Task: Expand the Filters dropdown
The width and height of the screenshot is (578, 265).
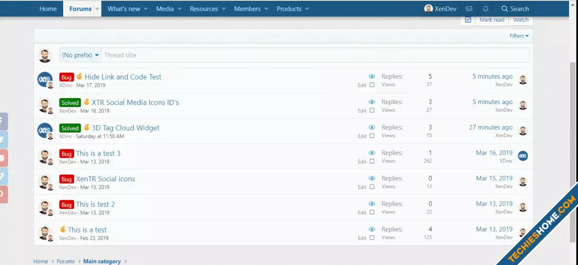Action: [x=519, y=36]
